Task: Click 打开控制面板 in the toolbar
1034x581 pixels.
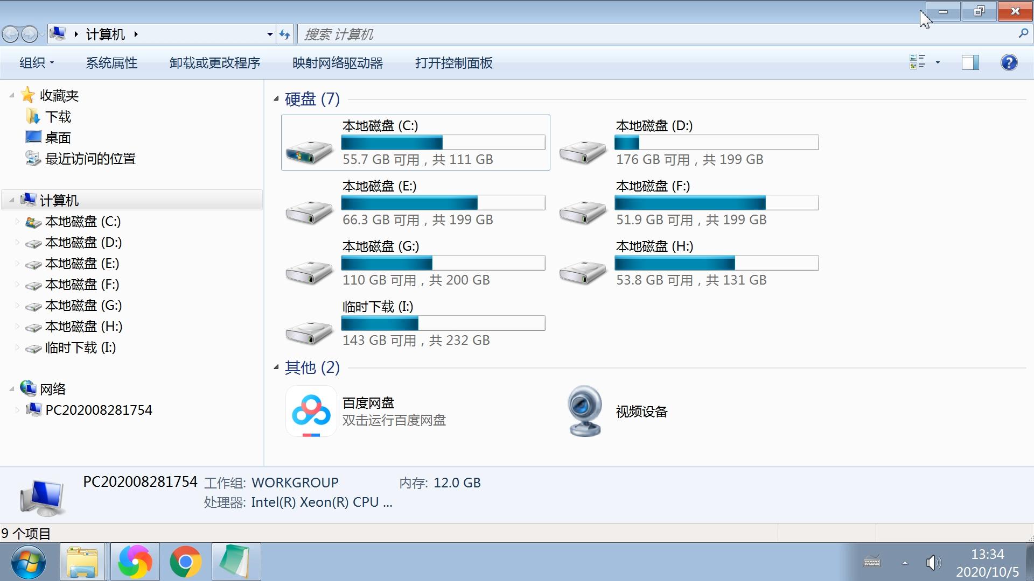Action: coord(454,62)
